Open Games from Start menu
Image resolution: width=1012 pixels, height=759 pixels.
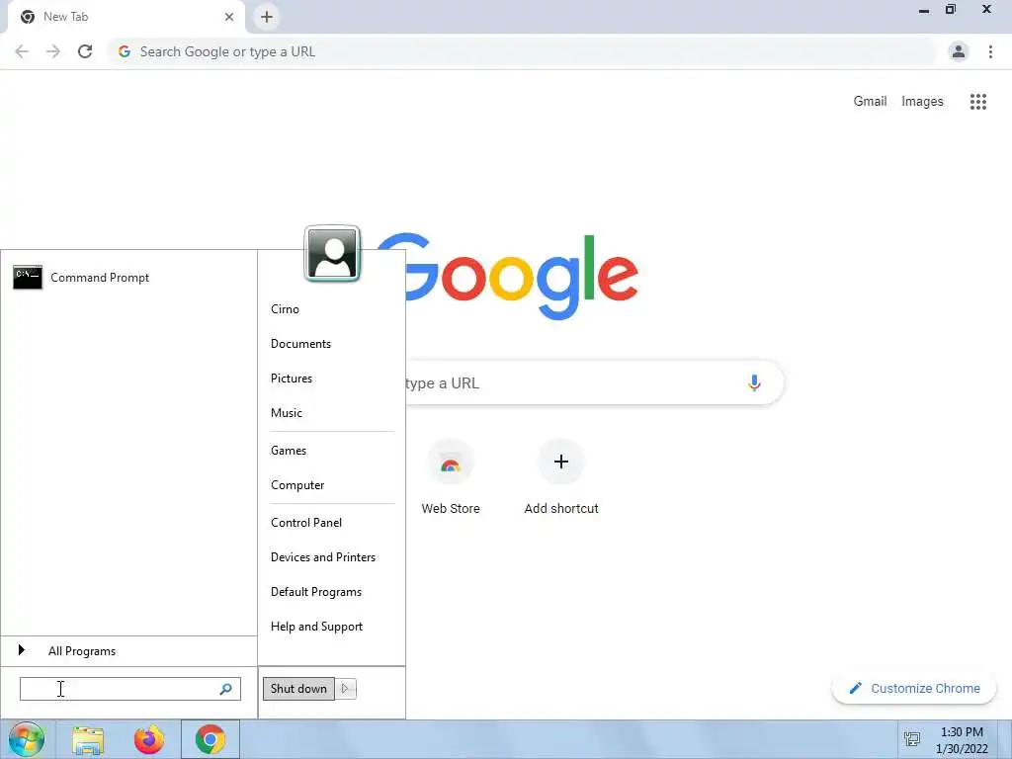288,451
